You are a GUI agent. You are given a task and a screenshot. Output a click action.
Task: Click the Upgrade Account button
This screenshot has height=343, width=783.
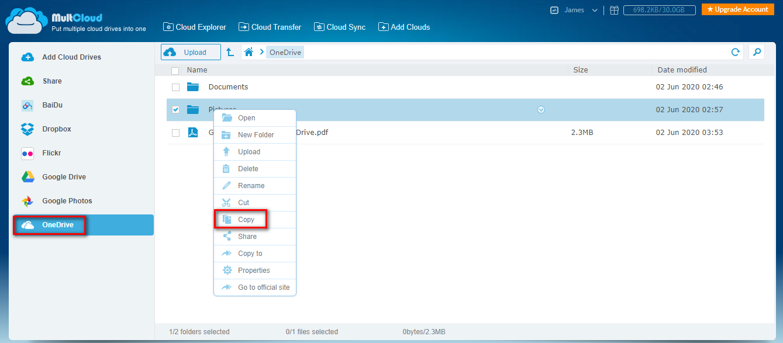click(x=738, y=9)
